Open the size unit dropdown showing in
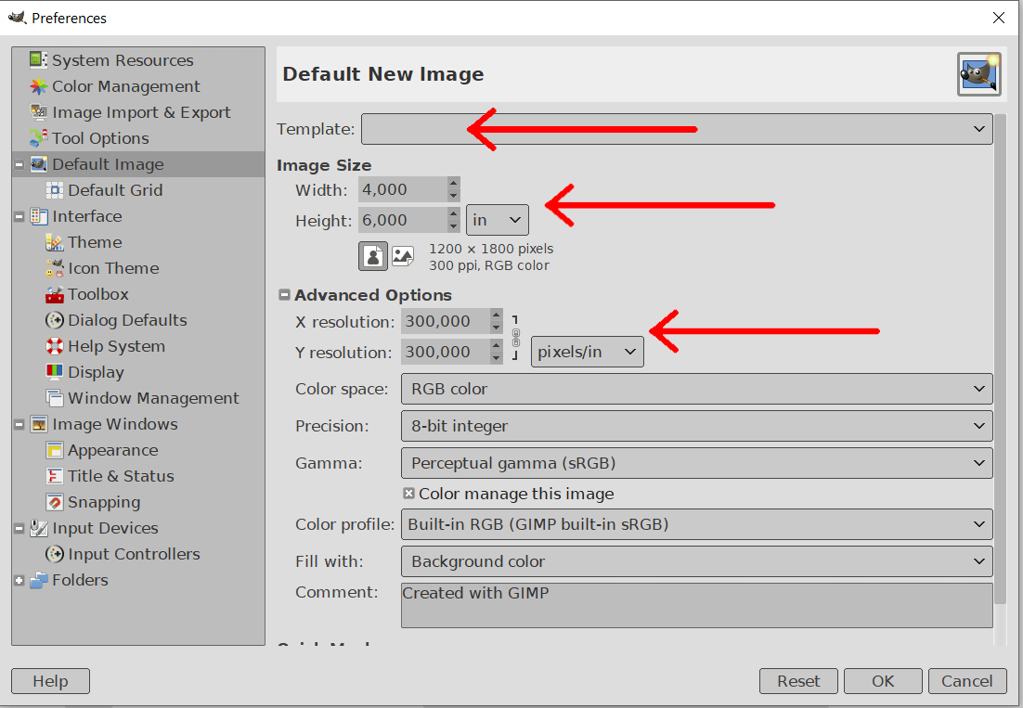 pyautogui.click(x=498, y=220)
